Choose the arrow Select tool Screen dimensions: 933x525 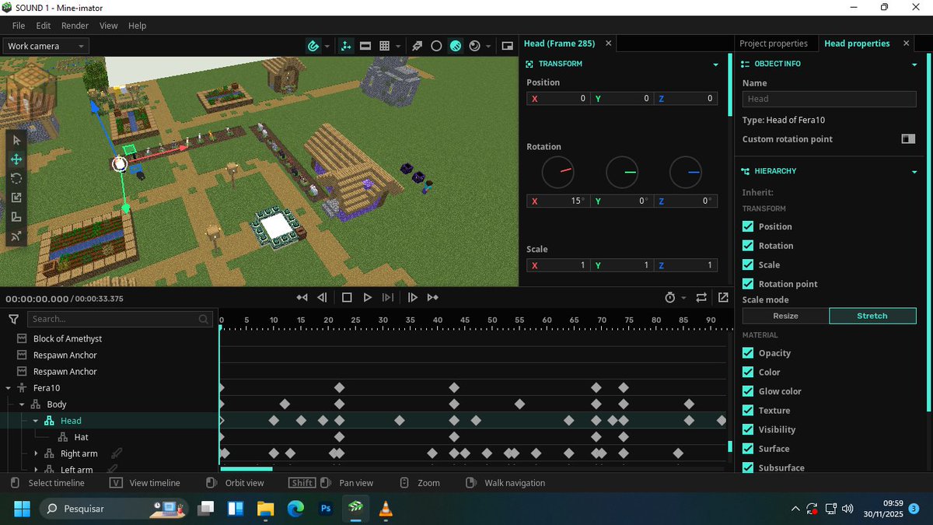pyautogui.click(x=16, y=140)
